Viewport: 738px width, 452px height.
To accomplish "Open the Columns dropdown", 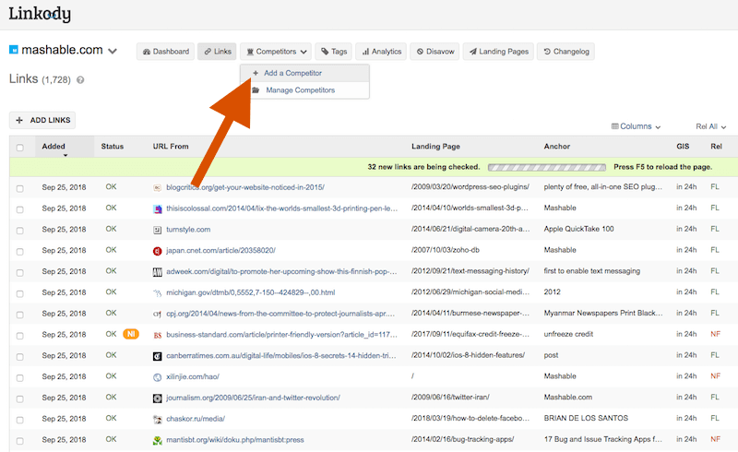I will (636, 126).
